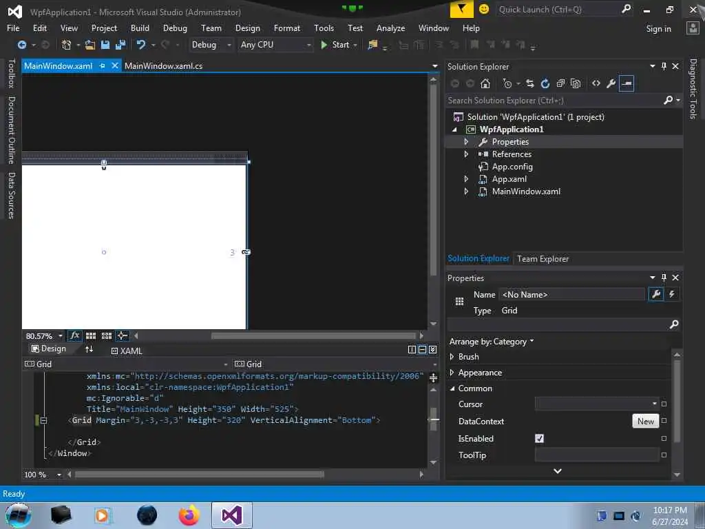Switch to horizontal split view
Screen dimensions: 705x529
click(422, 349)
